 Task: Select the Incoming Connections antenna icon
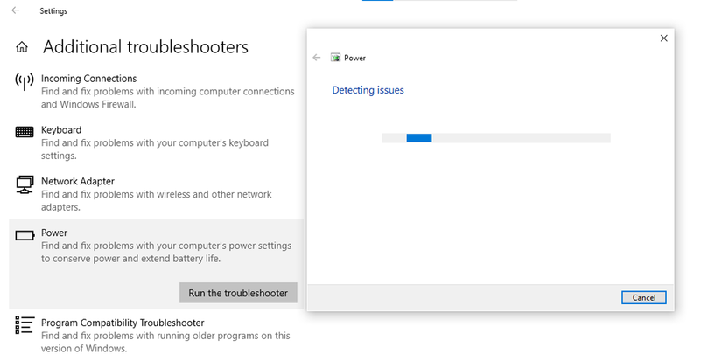tap(25, 82)
